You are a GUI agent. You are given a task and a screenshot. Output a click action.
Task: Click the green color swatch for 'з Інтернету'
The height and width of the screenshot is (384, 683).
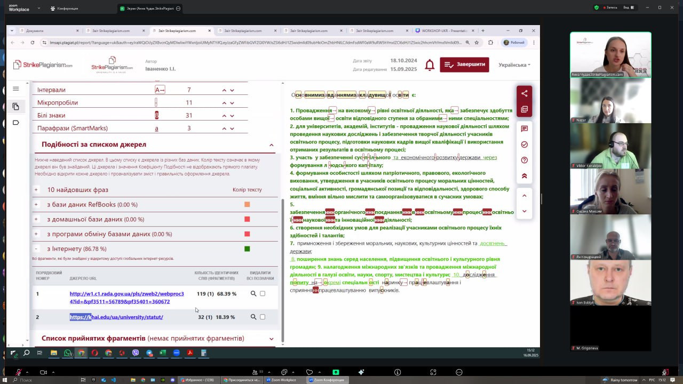[247, 249]
